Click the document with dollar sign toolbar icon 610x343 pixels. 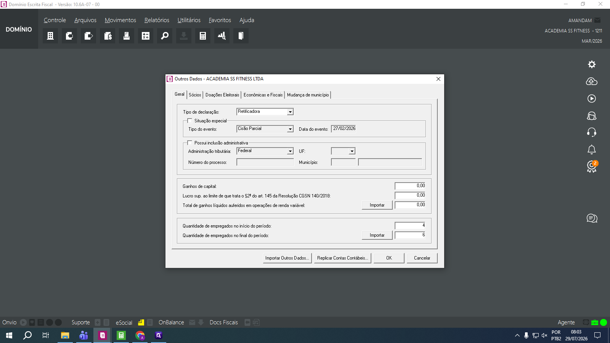108,36
